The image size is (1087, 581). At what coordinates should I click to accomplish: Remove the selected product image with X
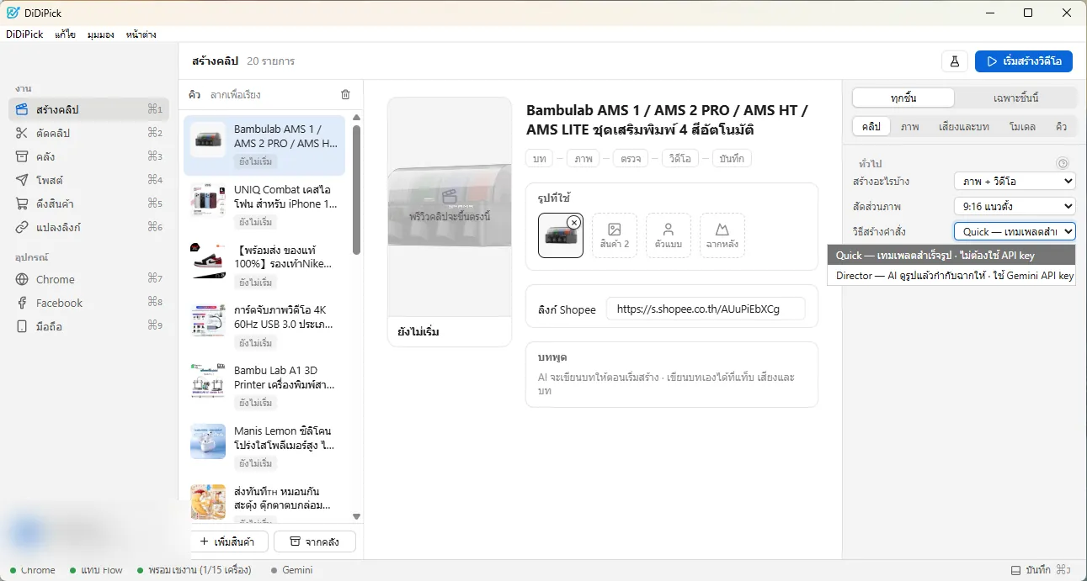(x=573, y=222)
